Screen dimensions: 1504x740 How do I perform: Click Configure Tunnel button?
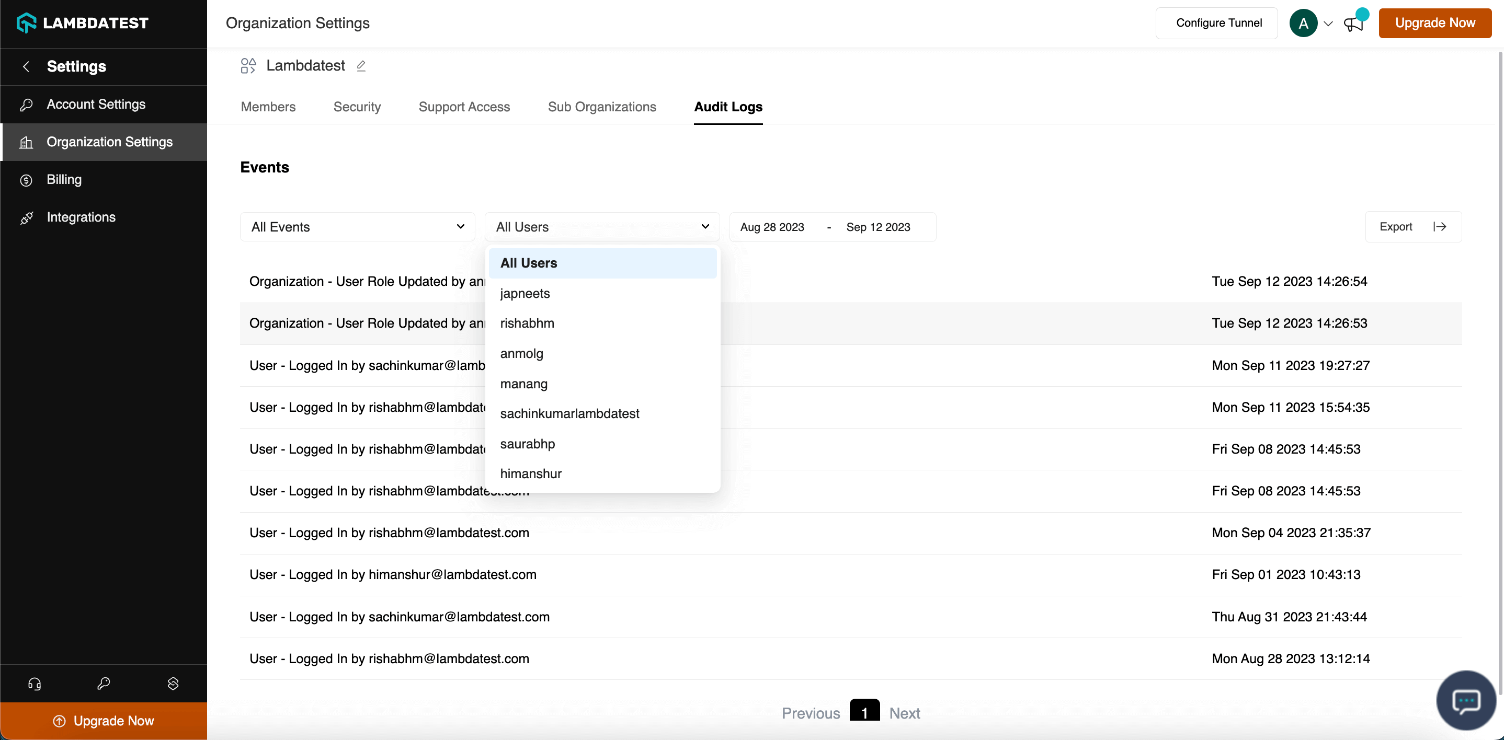(x=1218, y=24)
